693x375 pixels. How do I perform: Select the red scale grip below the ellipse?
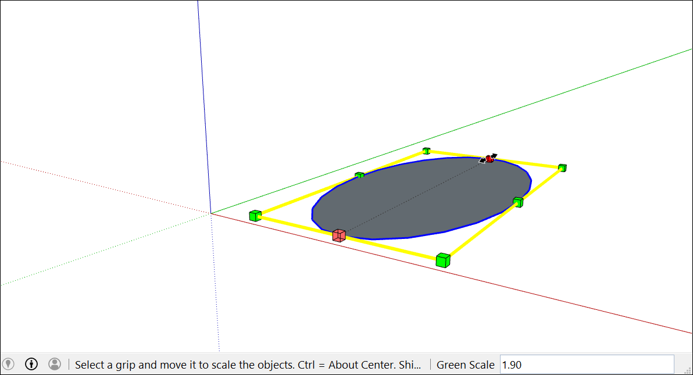click(339, 235)
